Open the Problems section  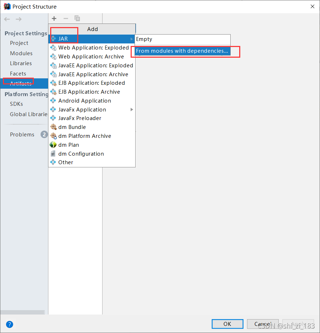point(22,134)
